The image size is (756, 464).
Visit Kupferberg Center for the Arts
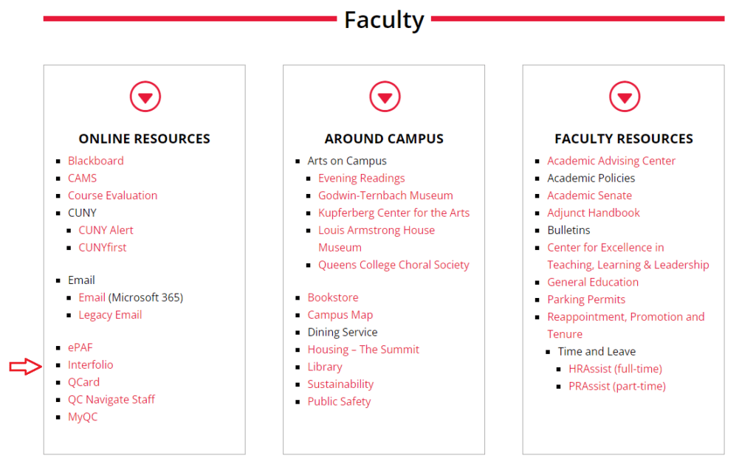pos(394,212)
